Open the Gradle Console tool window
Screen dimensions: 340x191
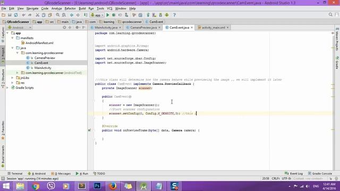pos(320,173)
